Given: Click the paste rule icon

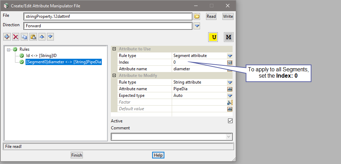Looking at the screenshot, I should (33, 37).
